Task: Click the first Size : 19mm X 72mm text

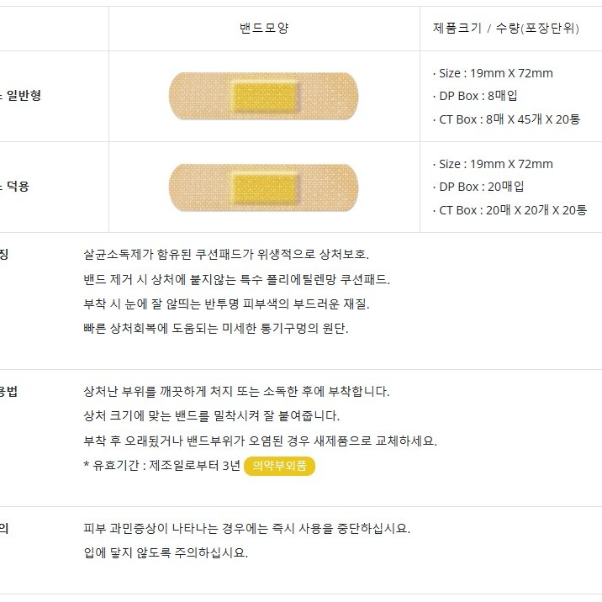Action: [x=493, y=73]
